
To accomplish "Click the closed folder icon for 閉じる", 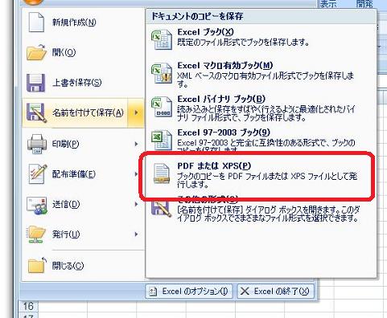I will pos(37,265).
